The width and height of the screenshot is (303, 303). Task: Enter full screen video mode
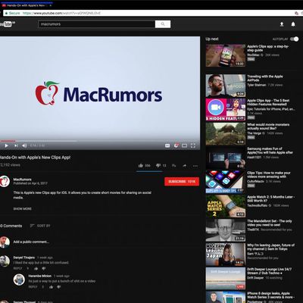(x=193, y=145)
